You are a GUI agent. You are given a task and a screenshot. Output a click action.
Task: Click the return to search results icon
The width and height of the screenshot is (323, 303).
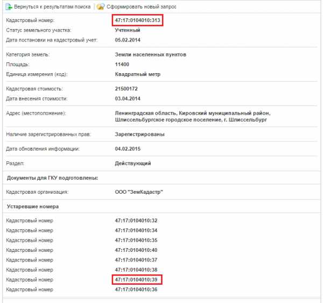[x=9, y=6]
